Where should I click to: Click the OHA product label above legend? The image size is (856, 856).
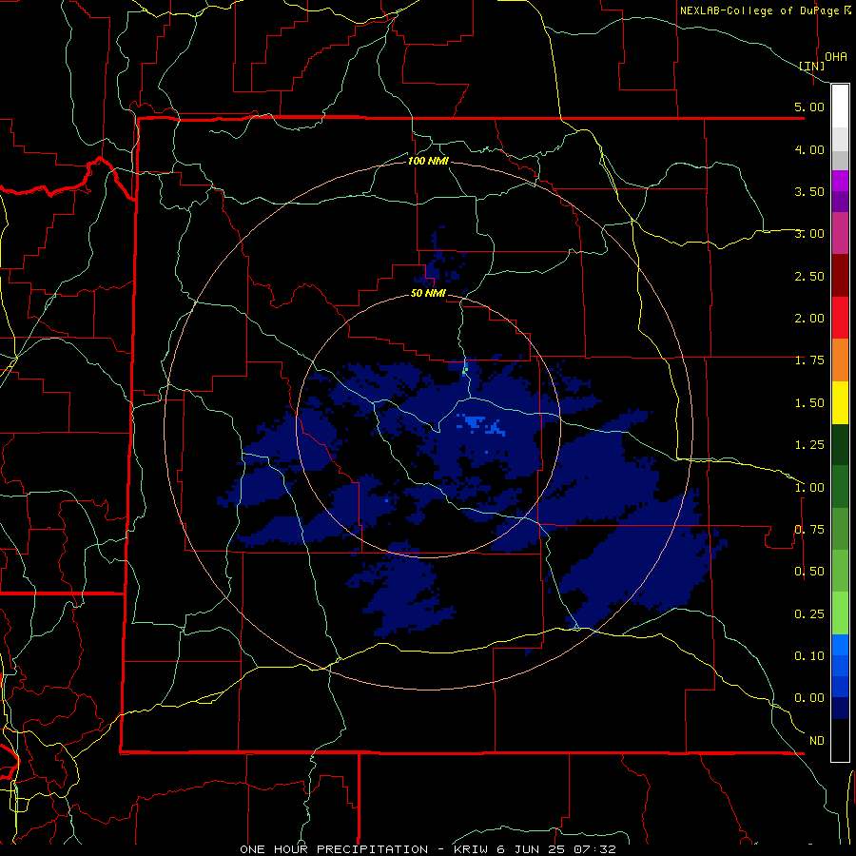pos(836,57)
